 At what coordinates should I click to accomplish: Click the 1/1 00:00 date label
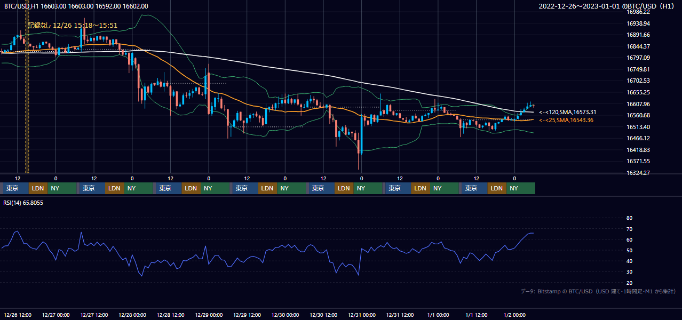tap(438, 315)
